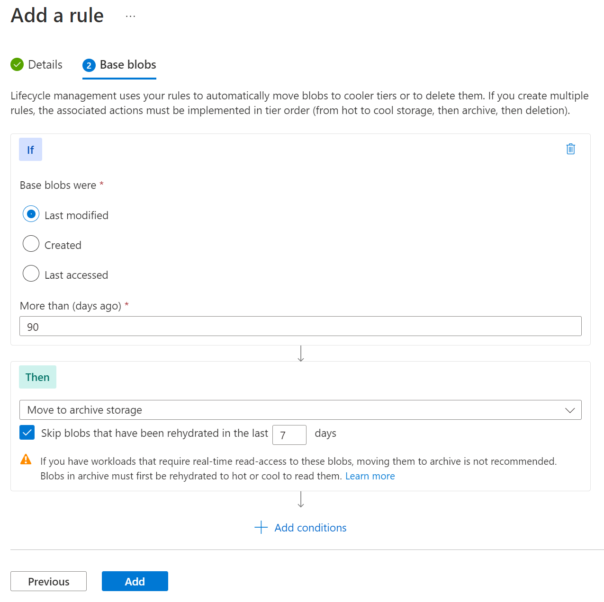604x602 pixels.
Task: Open the Learn more link
Action: (x=370, y=476)
